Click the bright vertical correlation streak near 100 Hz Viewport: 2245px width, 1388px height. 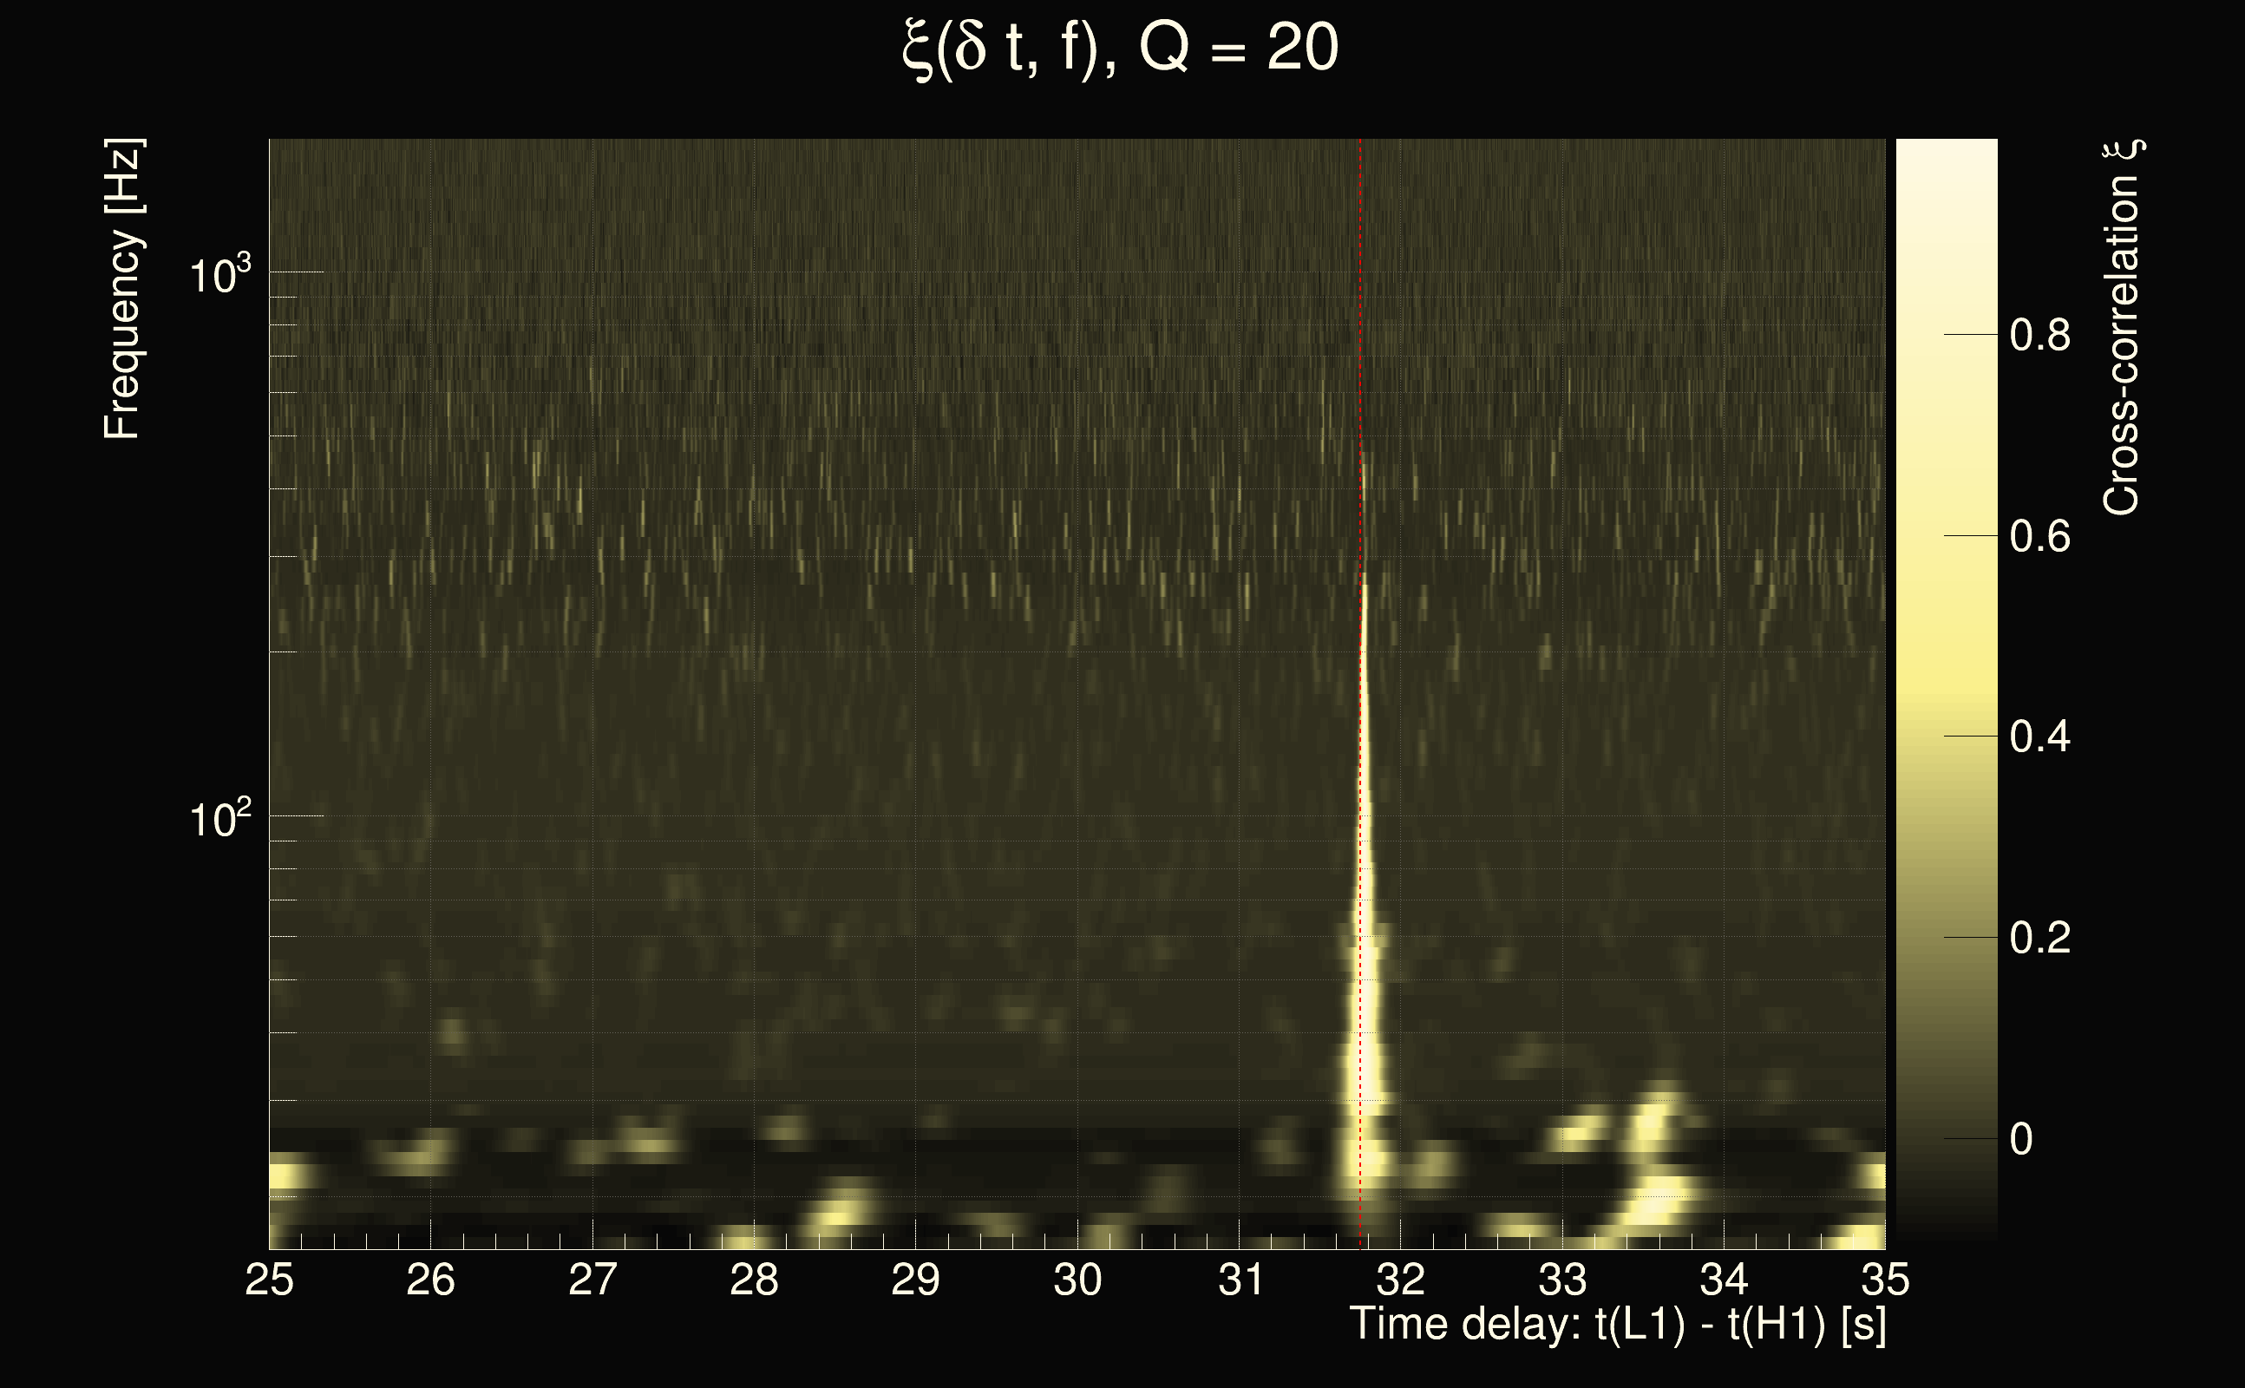tap(1365, 817)
